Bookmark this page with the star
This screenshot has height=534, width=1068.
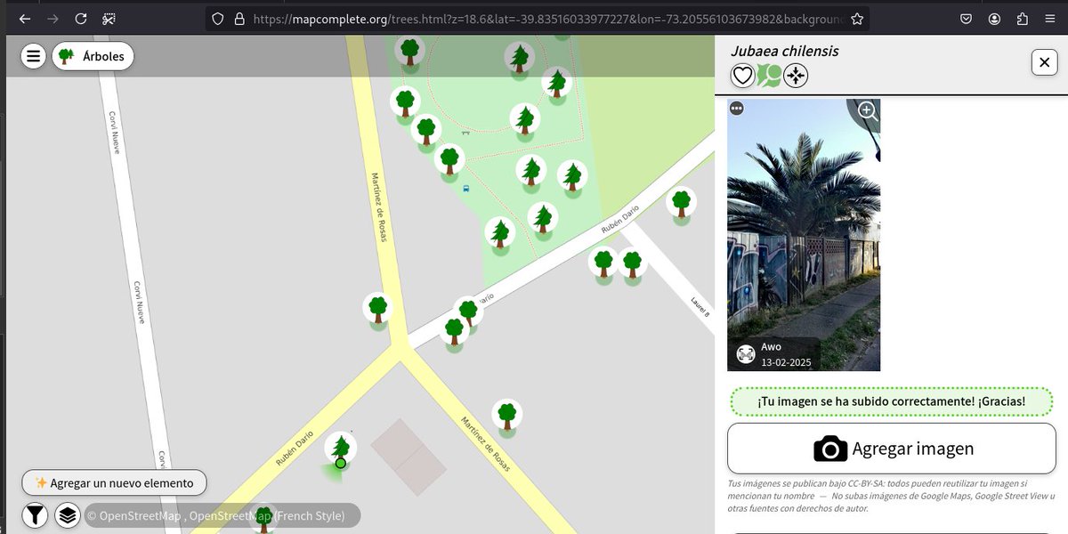pyautogui.click(x=857, y=19)
